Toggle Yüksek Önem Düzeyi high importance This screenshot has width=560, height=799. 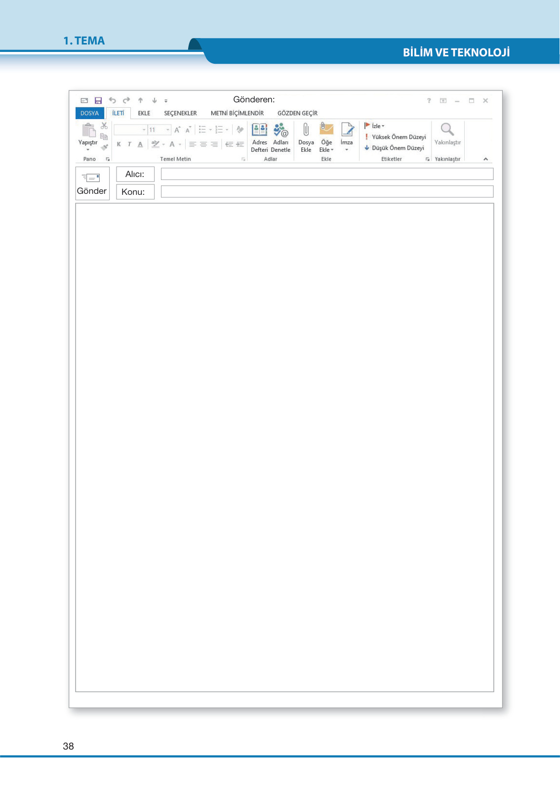(395, 137)
